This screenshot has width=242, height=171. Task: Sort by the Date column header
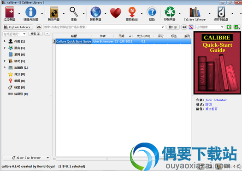coord(123,36)
